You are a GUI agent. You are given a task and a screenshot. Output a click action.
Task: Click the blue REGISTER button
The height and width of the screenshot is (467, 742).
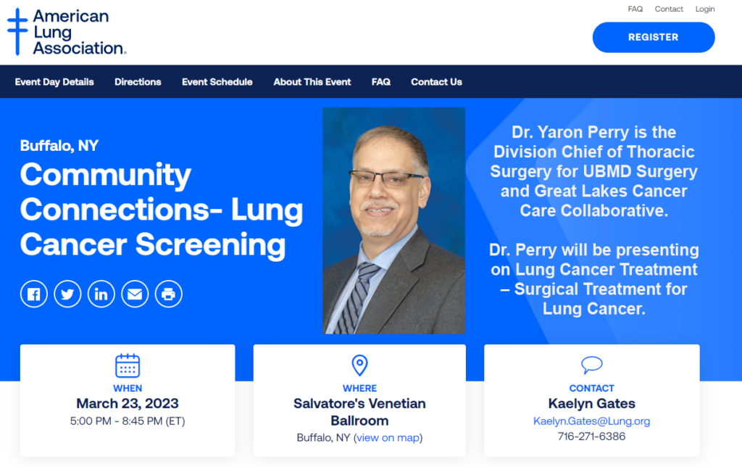654,38
